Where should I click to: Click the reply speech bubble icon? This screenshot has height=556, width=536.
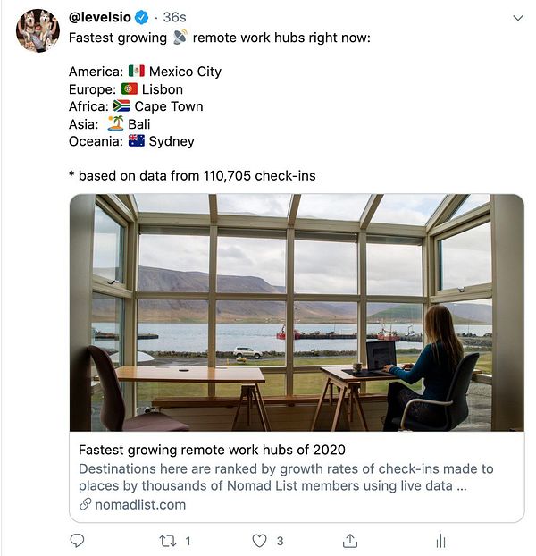pyautogui.click(x=77, y=541)
